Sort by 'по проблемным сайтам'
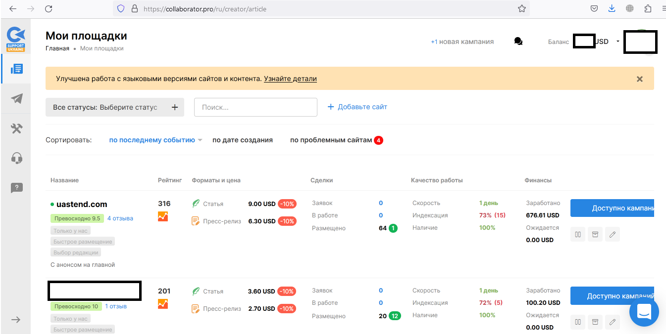 331,140
